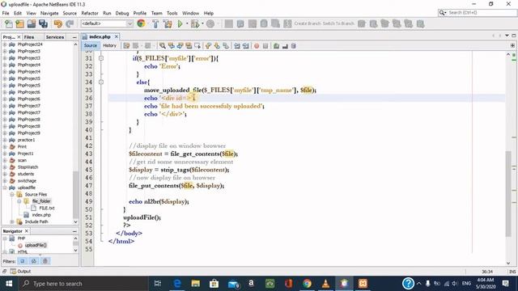Open the Run Project dropdown arrow
Screen dimensions: 518x291
click(187, 23)
